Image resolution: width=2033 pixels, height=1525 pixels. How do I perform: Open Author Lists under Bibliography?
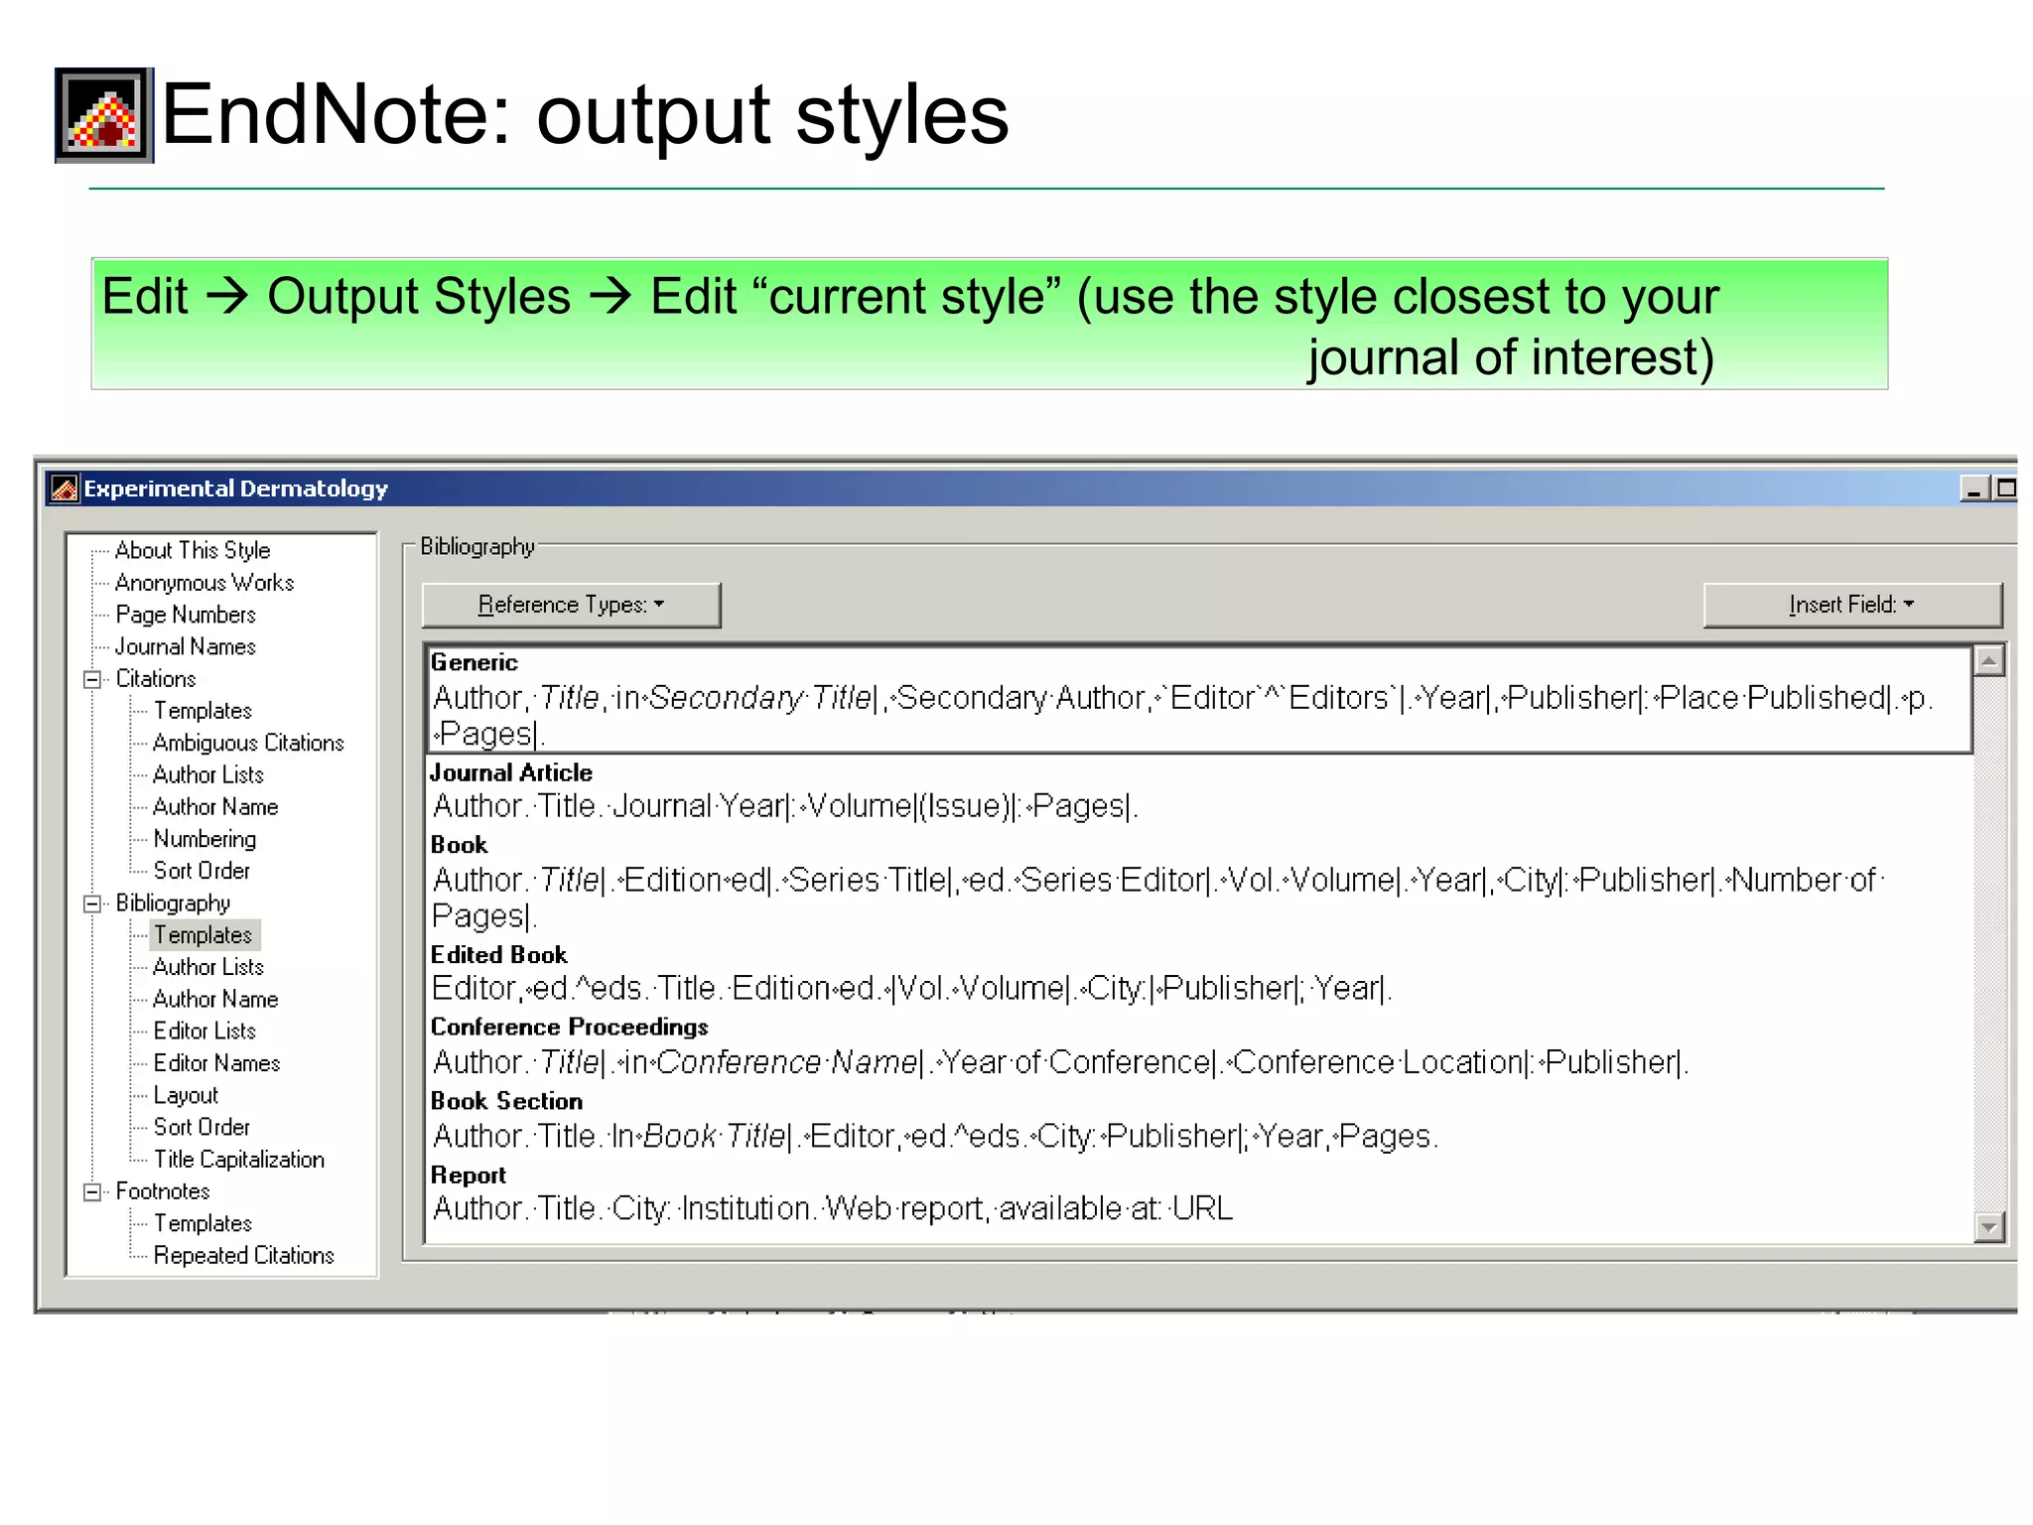click(x=208, y=967)
